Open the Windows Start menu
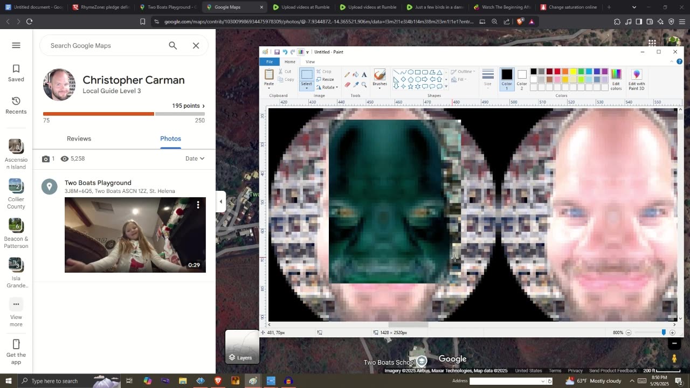The image size is (690, 388). [8, 381]
